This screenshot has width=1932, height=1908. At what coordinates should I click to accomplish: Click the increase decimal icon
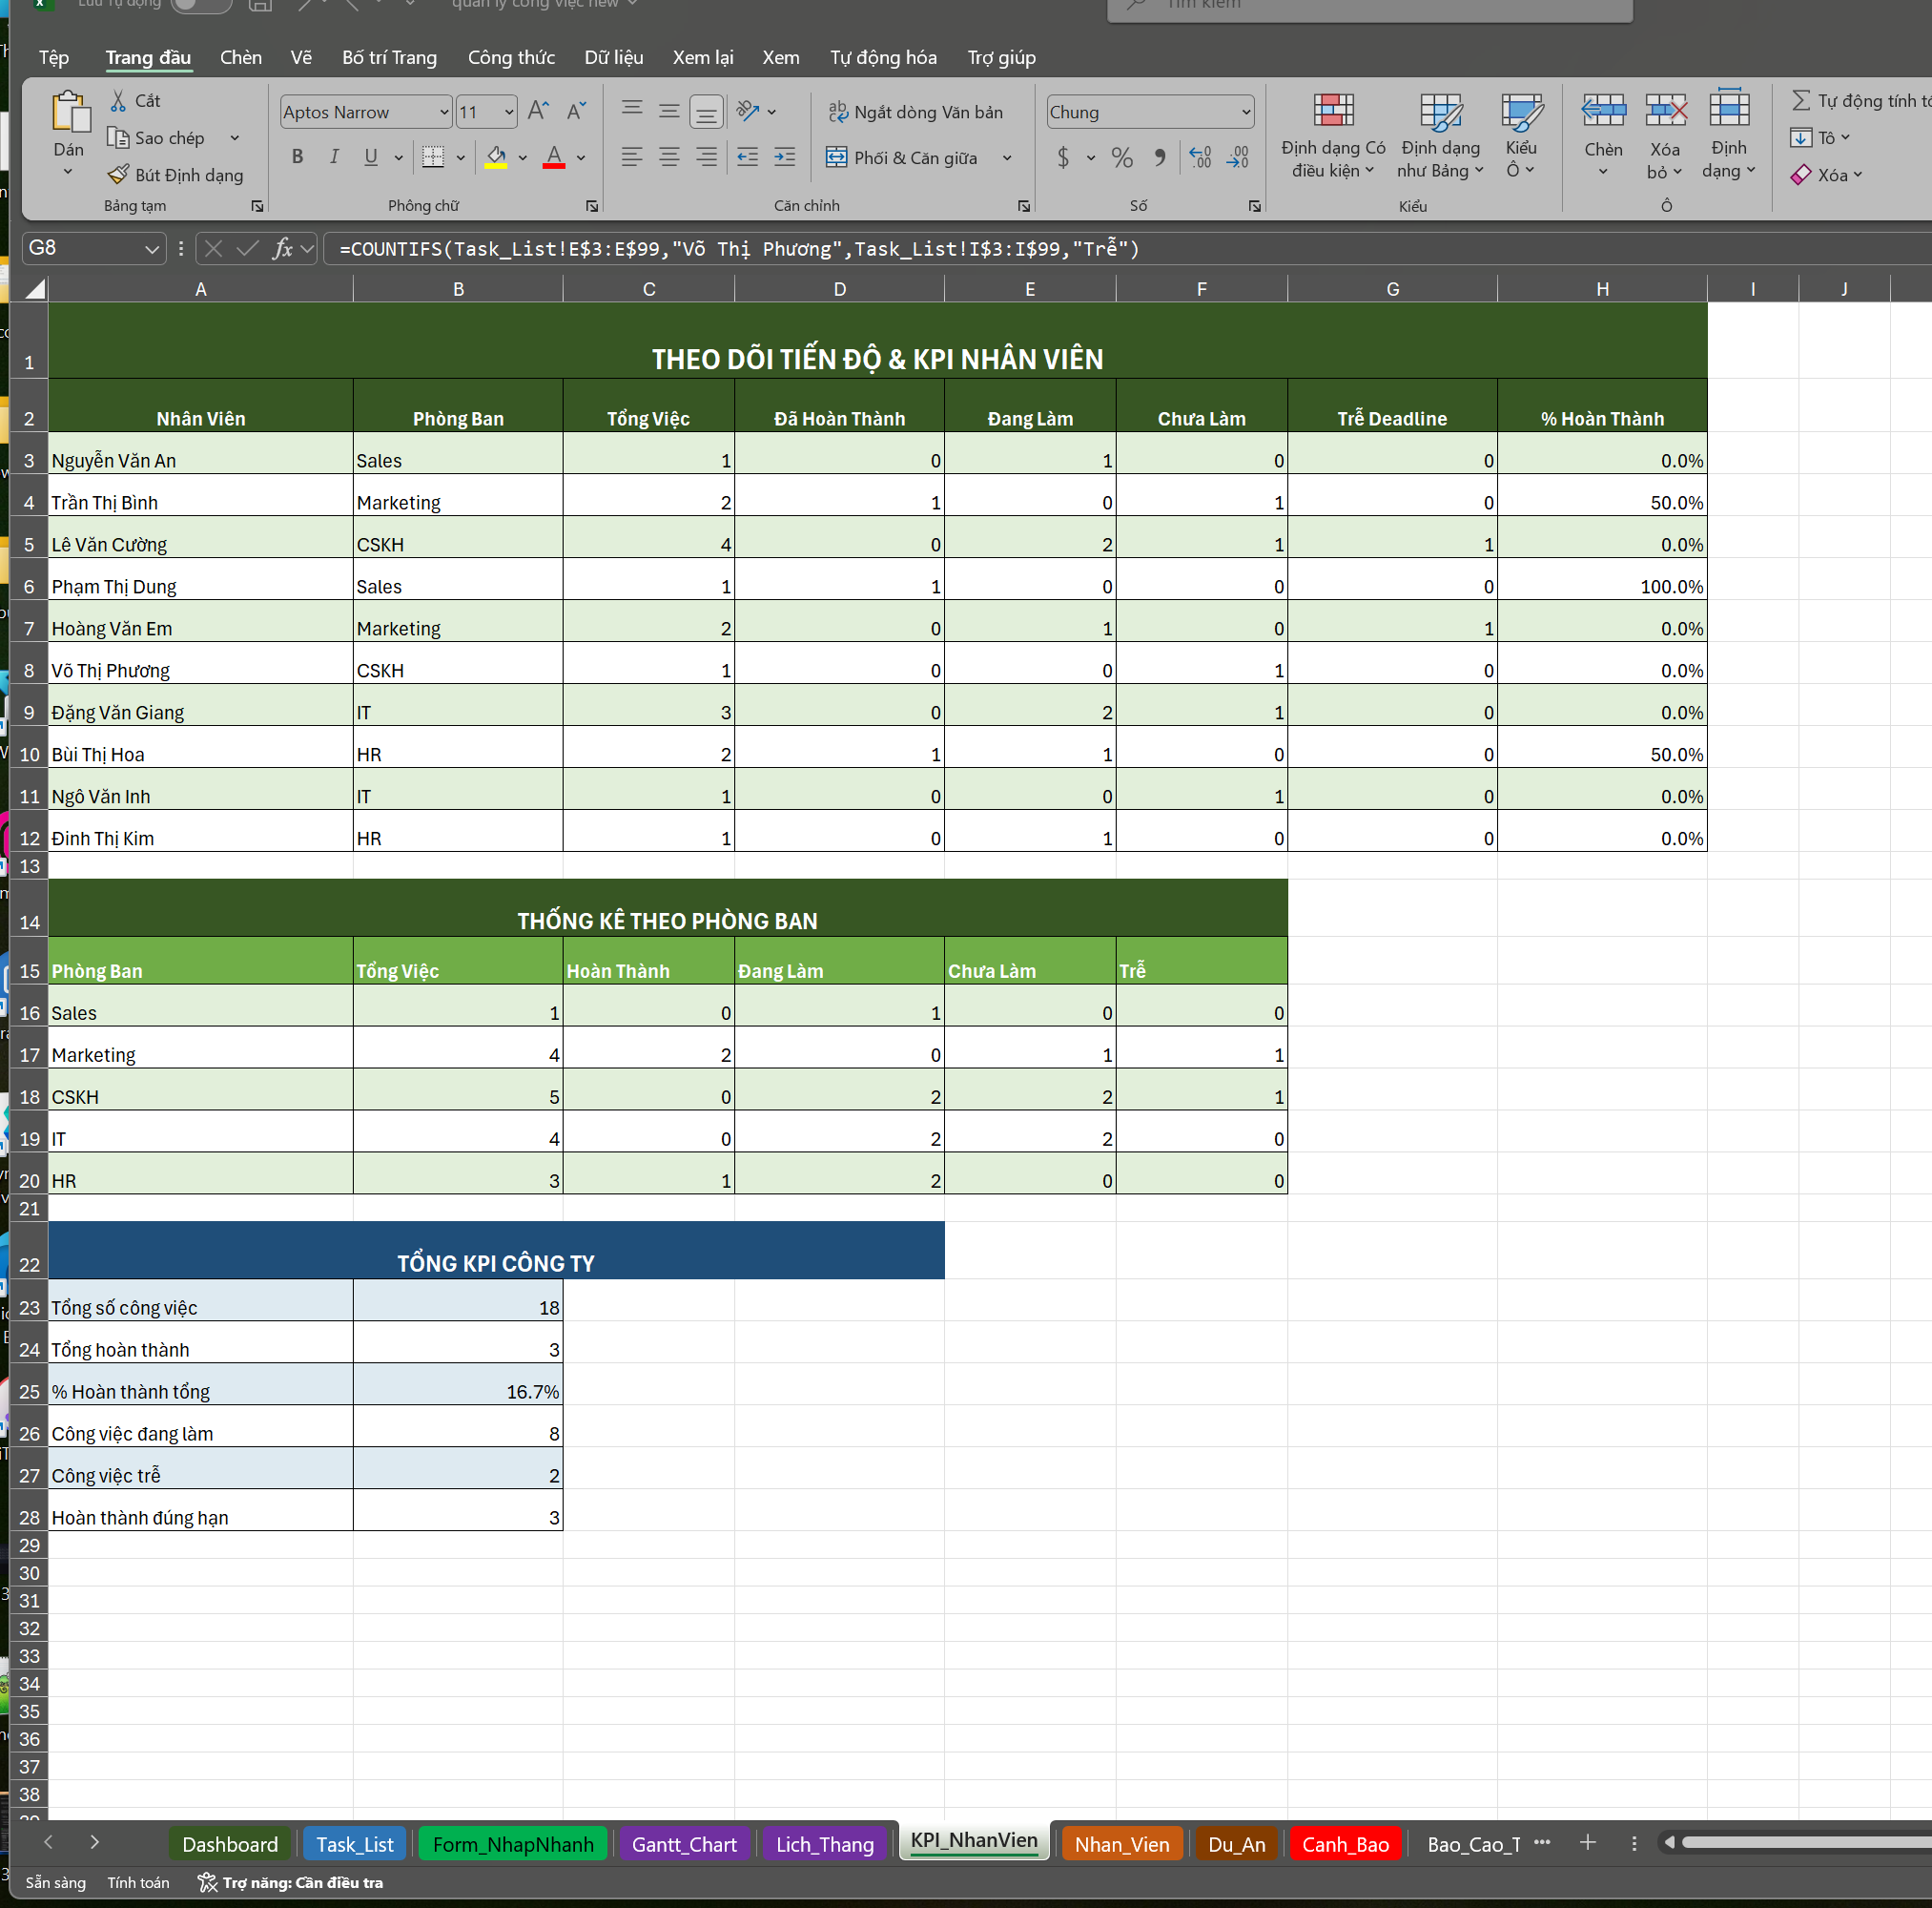pyautogui.click(x=1200, y=157)
